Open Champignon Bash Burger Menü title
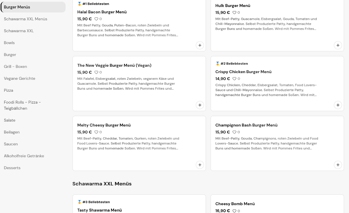The image size is (349, 213). pos(246,125)
